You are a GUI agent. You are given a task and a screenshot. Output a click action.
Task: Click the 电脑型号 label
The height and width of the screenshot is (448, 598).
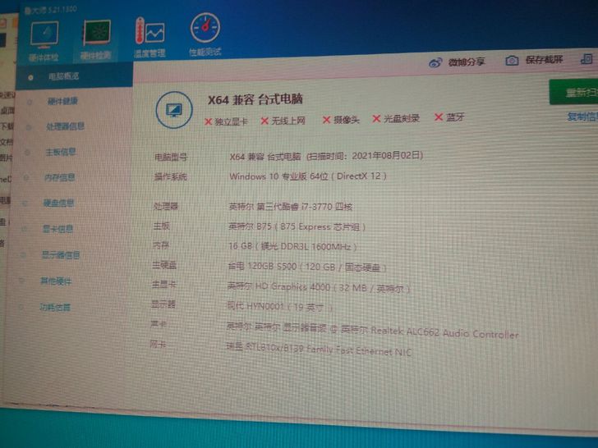pos(171,158)
